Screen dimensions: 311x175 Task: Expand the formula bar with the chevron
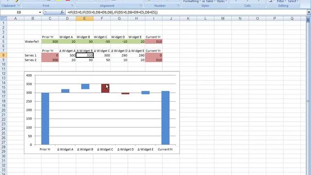[x=309, y=12]
